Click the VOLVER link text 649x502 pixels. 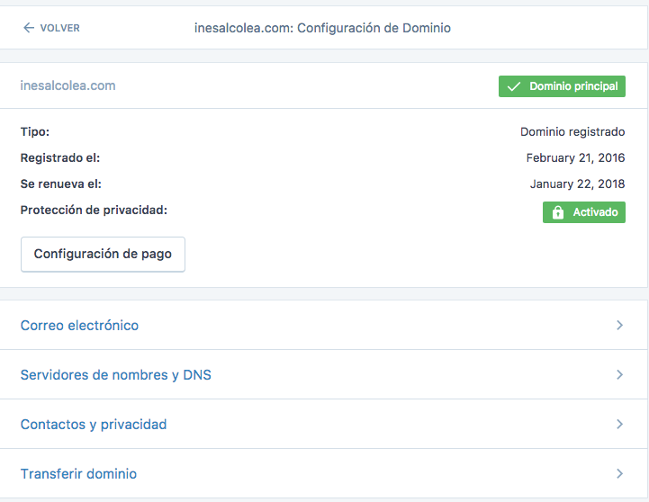[59, 28]
